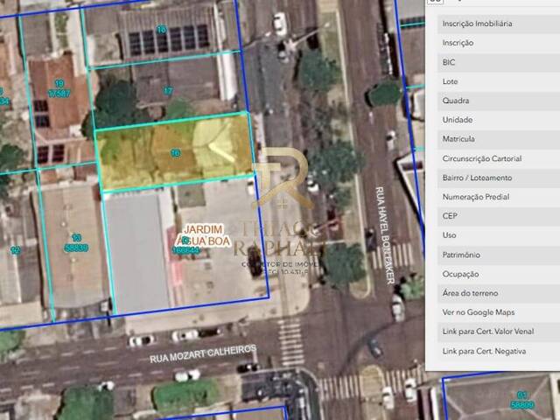
Task: Open the Ver no Google Maps link
Action: [x=479, y=312]
